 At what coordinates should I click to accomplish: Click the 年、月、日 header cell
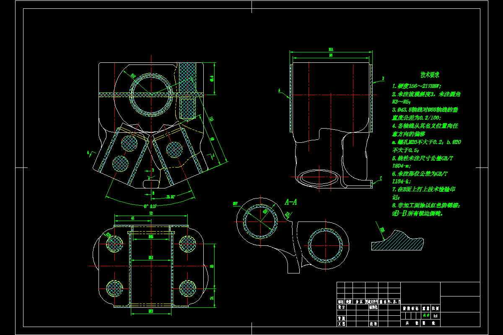point(394,301)
